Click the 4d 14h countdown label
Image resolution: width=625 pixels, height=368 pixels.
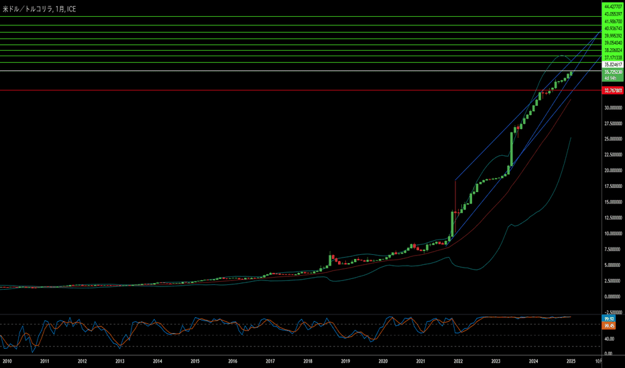coord(610,78)
